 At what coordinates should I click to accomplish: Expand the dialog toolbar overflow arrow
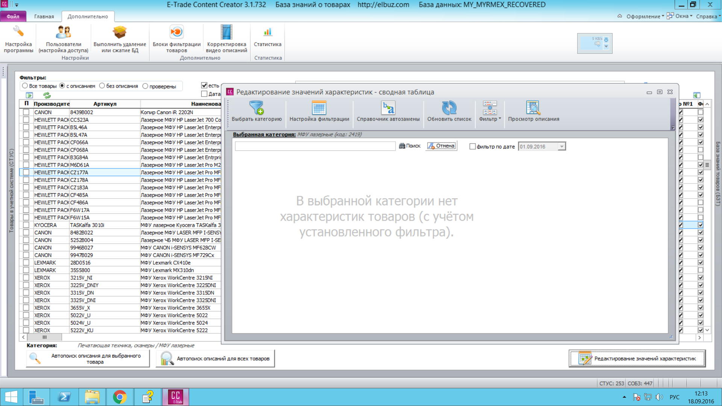673,128
